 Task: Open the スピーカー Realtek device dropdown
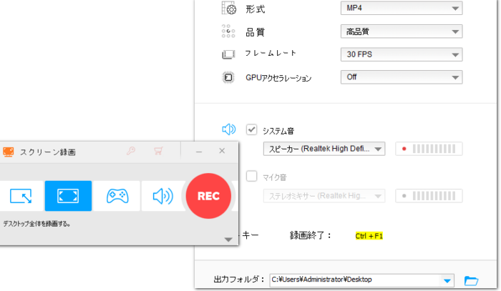coord(326,149)
